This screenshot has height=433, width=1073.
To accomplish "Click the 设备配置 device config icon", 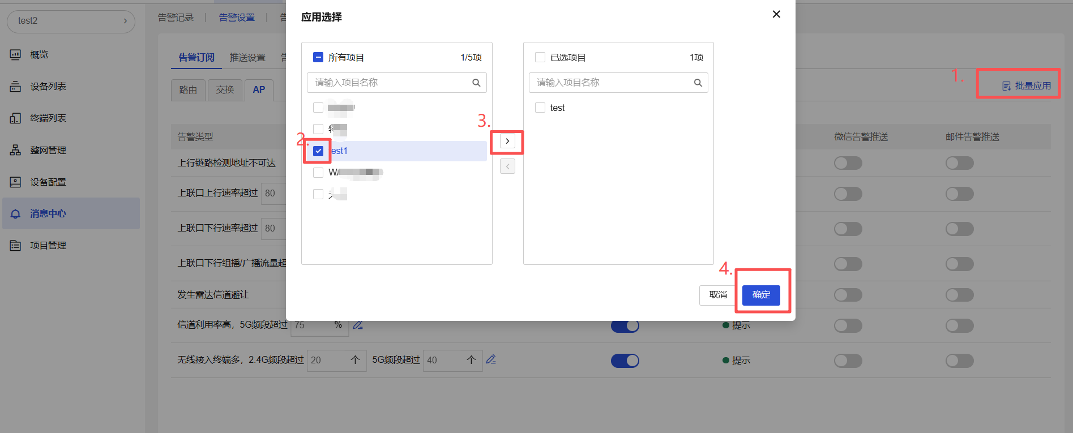I will [x=15, y=182].
